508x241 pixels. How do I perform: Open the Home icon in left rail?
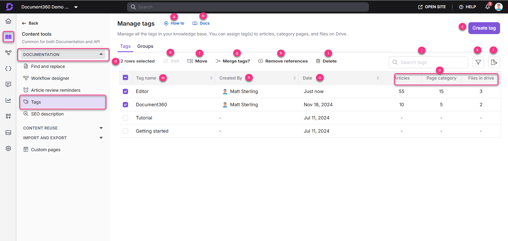click(x=8, y=21)
